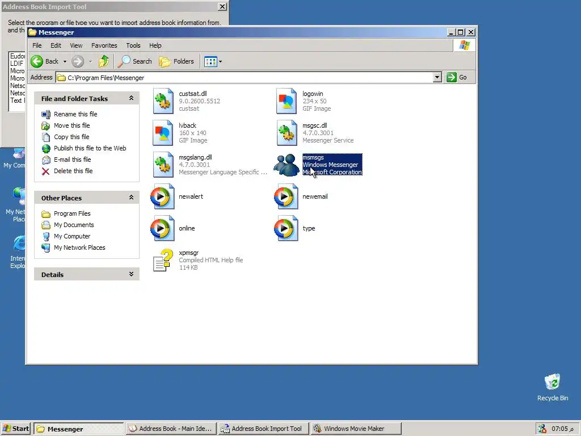
Task: Open the Forward history dropdown arrow
Action: [90, 61]
